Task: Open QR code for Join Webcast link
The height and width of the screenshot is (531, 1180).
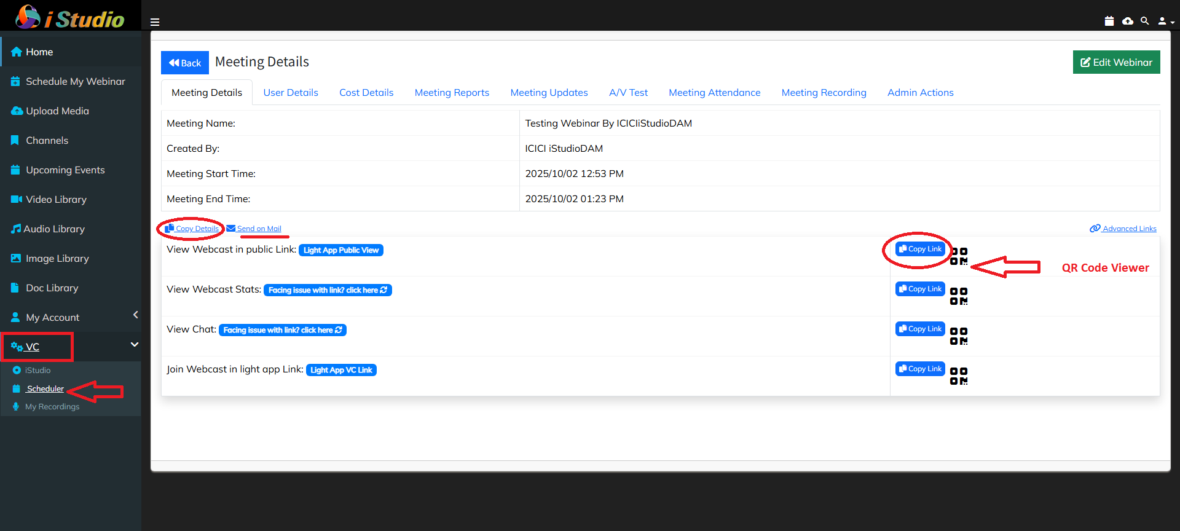Action: [x=959, y=376]
